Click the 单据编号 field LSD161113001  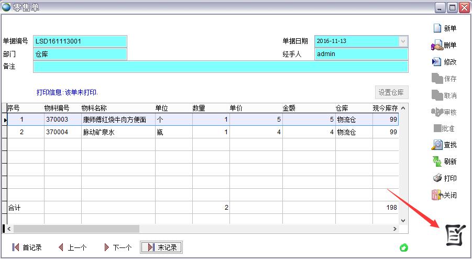pyautogui.click(x=80, y=41)
